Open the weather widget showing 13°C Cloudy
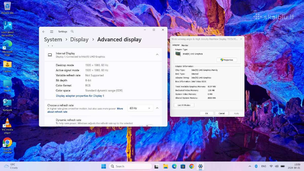The image size is (304, 171). (x=11, y=166)
